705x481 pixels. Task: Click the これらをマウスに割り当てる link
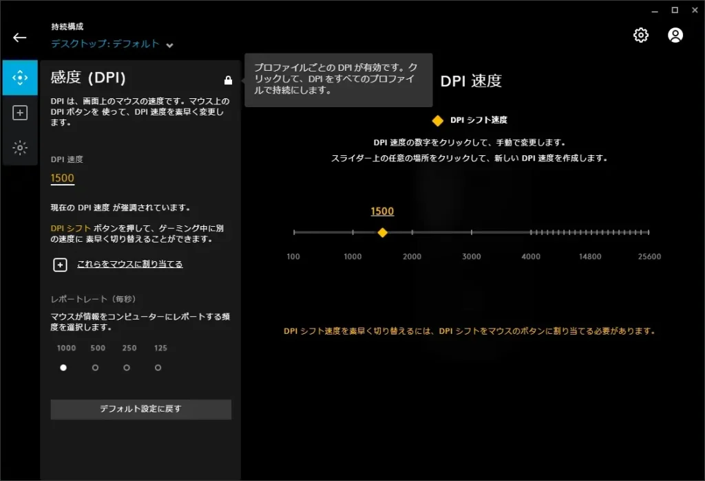(x=129, y=265)
